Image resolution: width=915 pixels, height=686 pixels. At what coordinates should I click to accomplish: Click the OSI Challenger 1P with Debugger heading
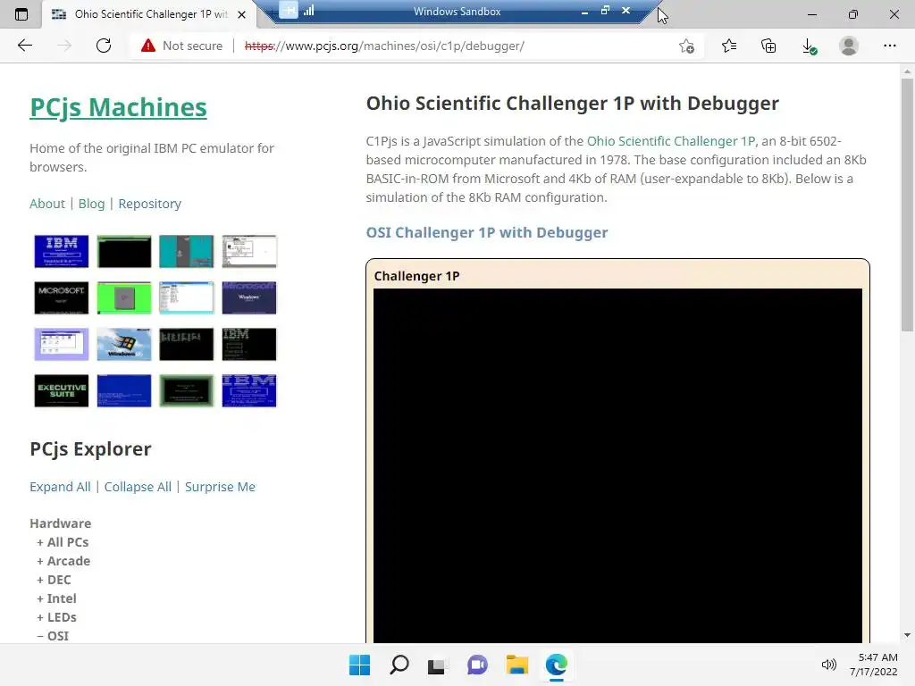point(487,232)
